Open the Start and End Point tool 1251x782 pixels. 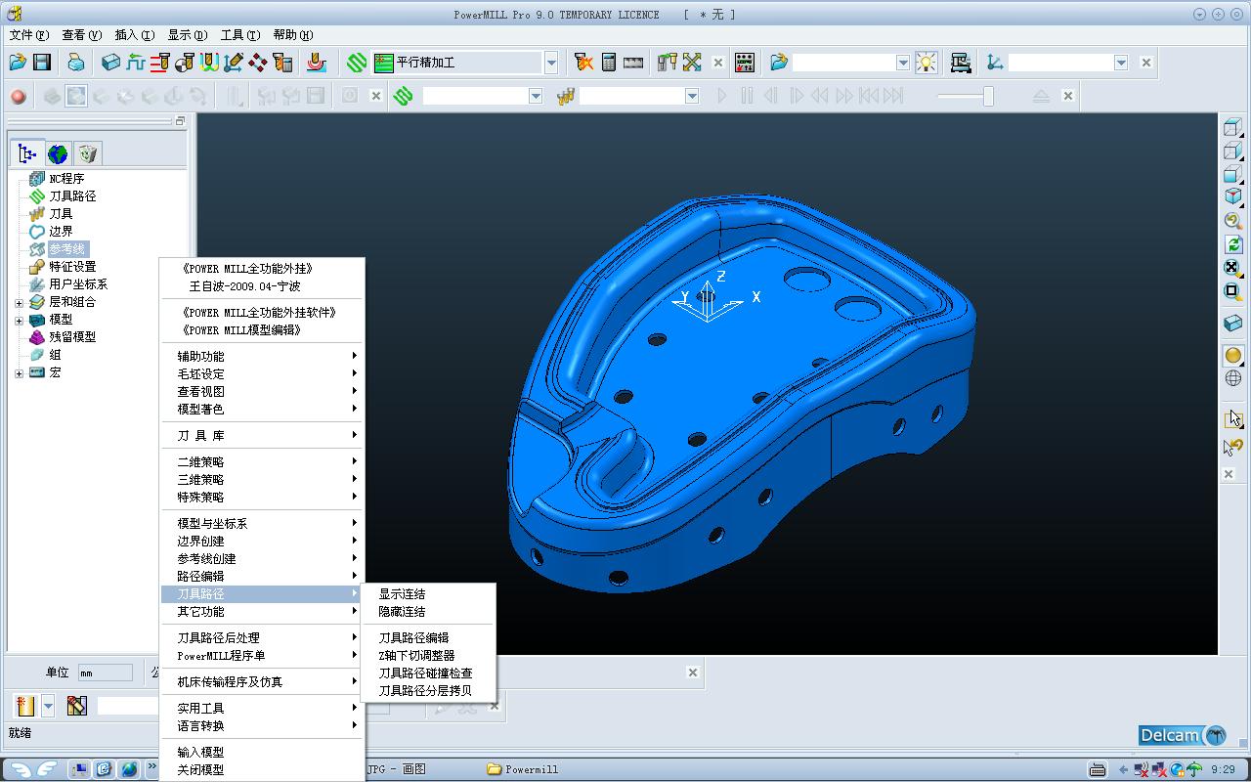click(185, 63)
